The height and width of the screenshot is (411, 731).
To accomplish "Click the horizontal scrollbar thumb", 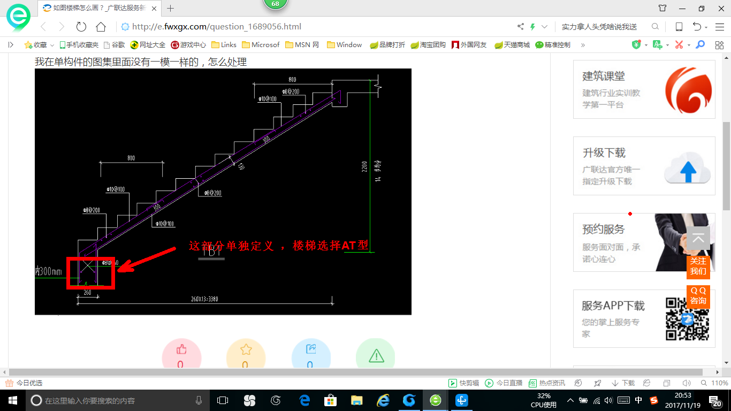I will pos(355,372).
